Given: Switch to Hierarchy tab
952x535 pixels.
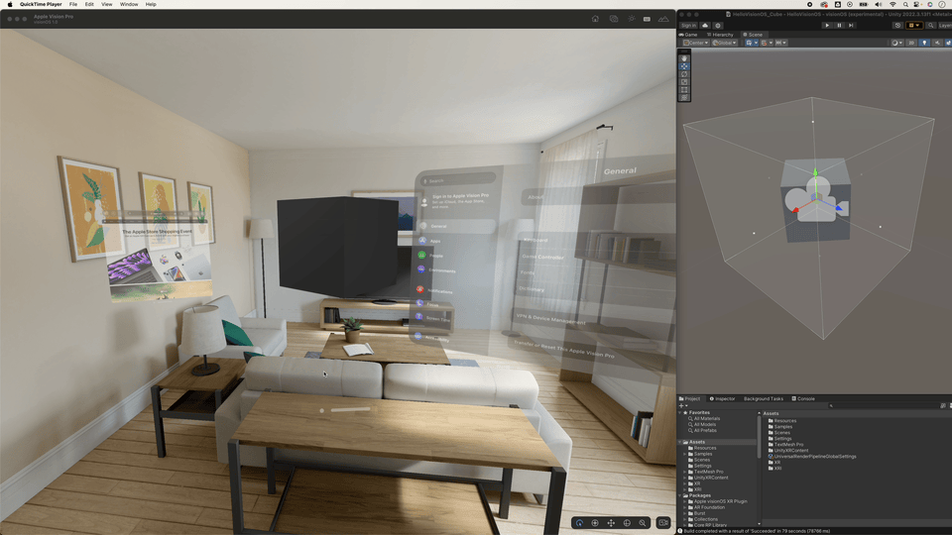Looking at the screenshot, I should [x=720, y=35].
